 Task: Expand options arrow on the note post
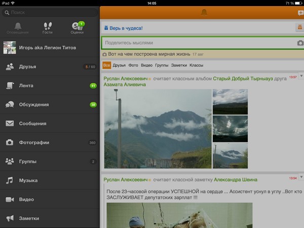(301, 178)
